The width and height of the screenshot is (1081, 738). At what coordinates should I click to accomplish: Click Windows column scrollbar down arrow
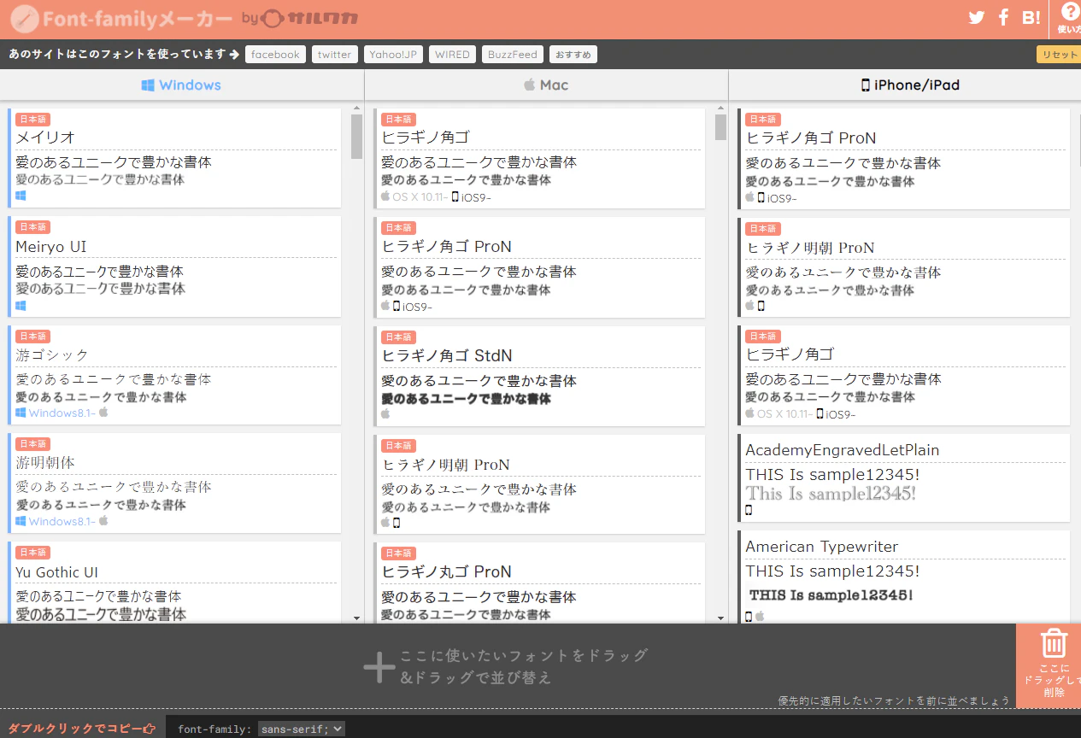[357, 618]
